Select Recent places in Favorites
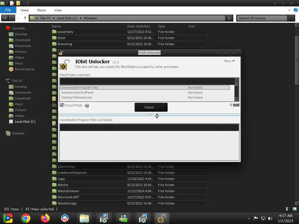Viewport: 299px width, 224px height. (22, 69)
